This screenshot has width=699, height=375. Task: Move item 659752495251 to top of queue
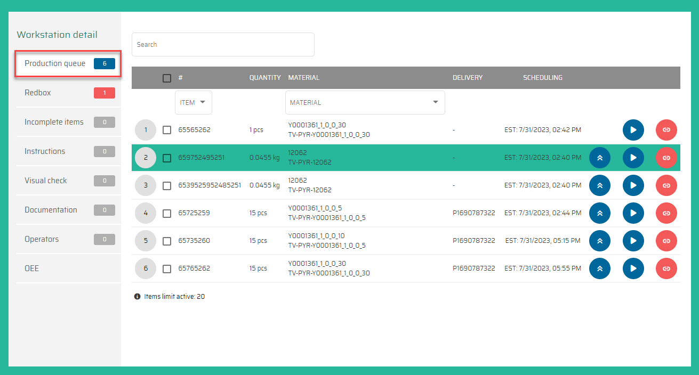[x=600, y=158]
